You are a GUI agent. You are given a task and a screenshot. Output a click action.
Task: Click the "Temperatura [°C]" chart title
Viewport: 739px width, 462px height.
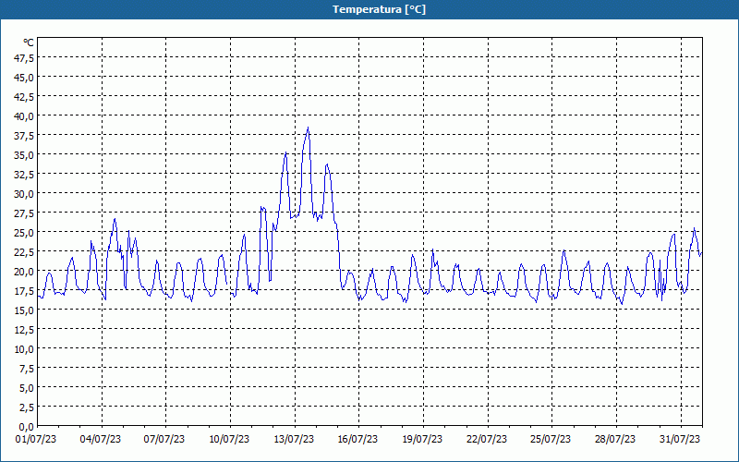(379, 9)
